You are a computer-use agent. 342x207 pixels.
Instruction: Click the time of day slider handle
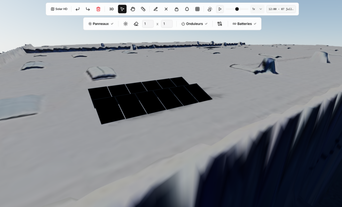pyautogui.click(x=237, y=9)
